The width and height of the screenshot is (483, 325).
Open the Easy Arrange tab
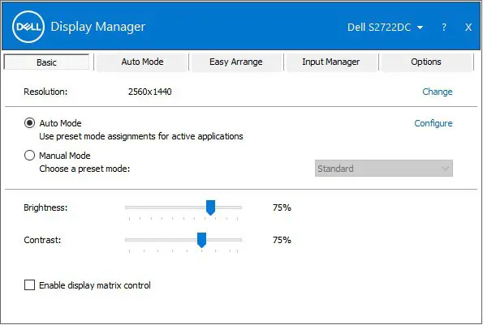click(x=236, y=62)
